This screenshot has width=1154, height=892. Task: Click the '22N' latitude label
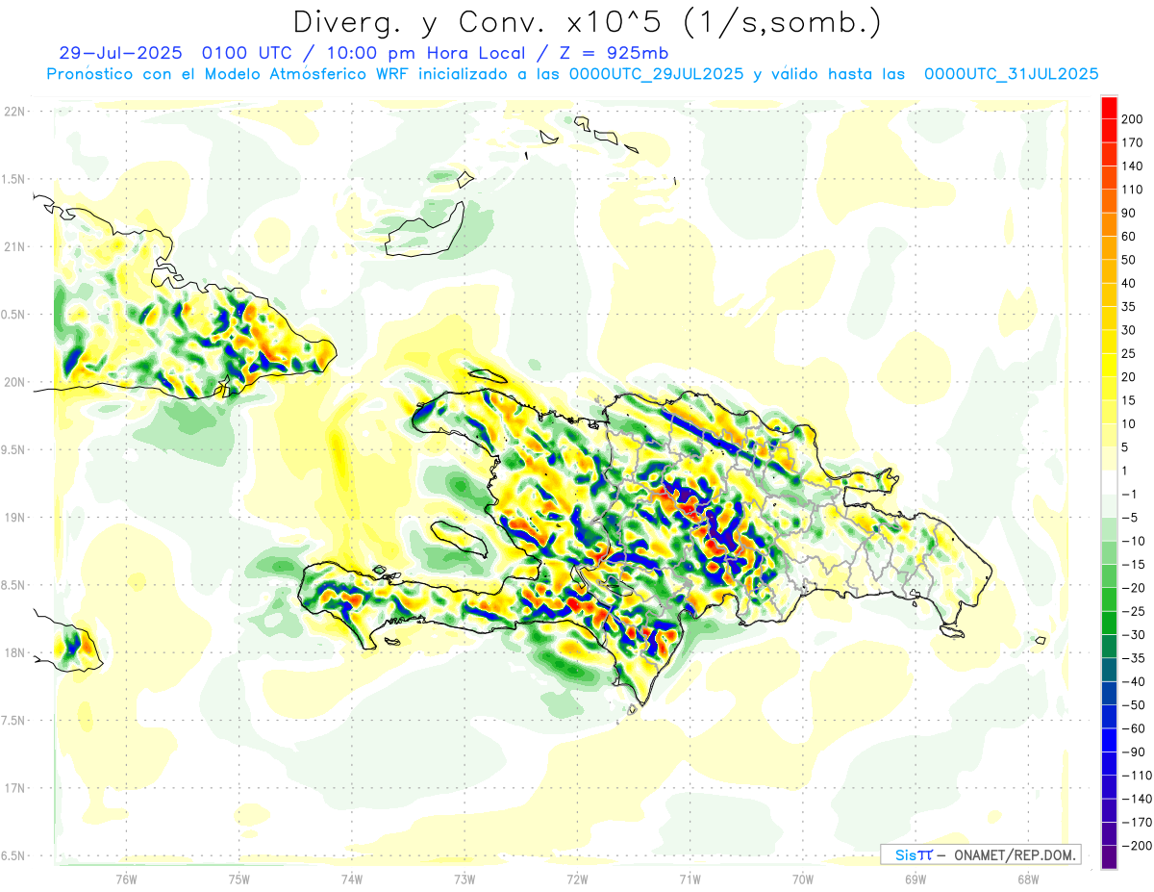(13, 112)
